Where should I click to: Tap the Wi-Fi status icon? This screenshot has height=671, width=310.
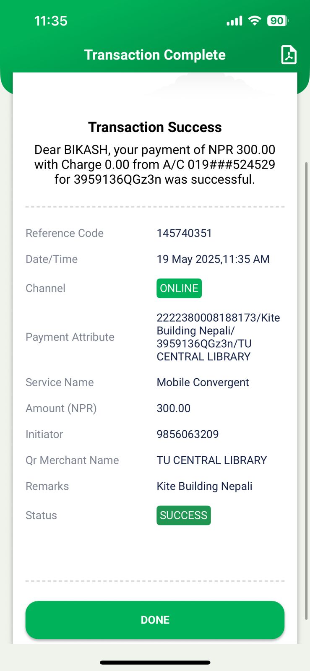click(x=255, y=21)
